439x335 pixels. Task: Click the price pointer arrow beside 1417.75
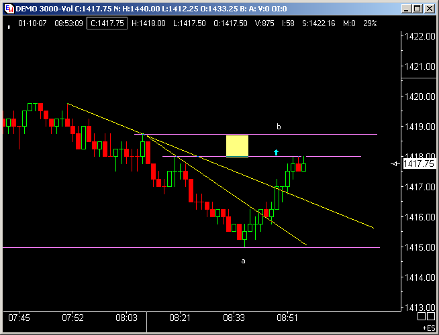[395, 163]
